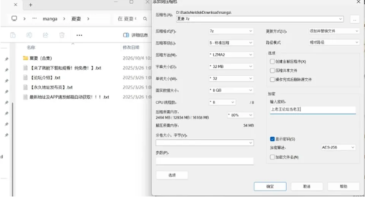Select the 夏妻 (合集) folder name

(41, 58)
